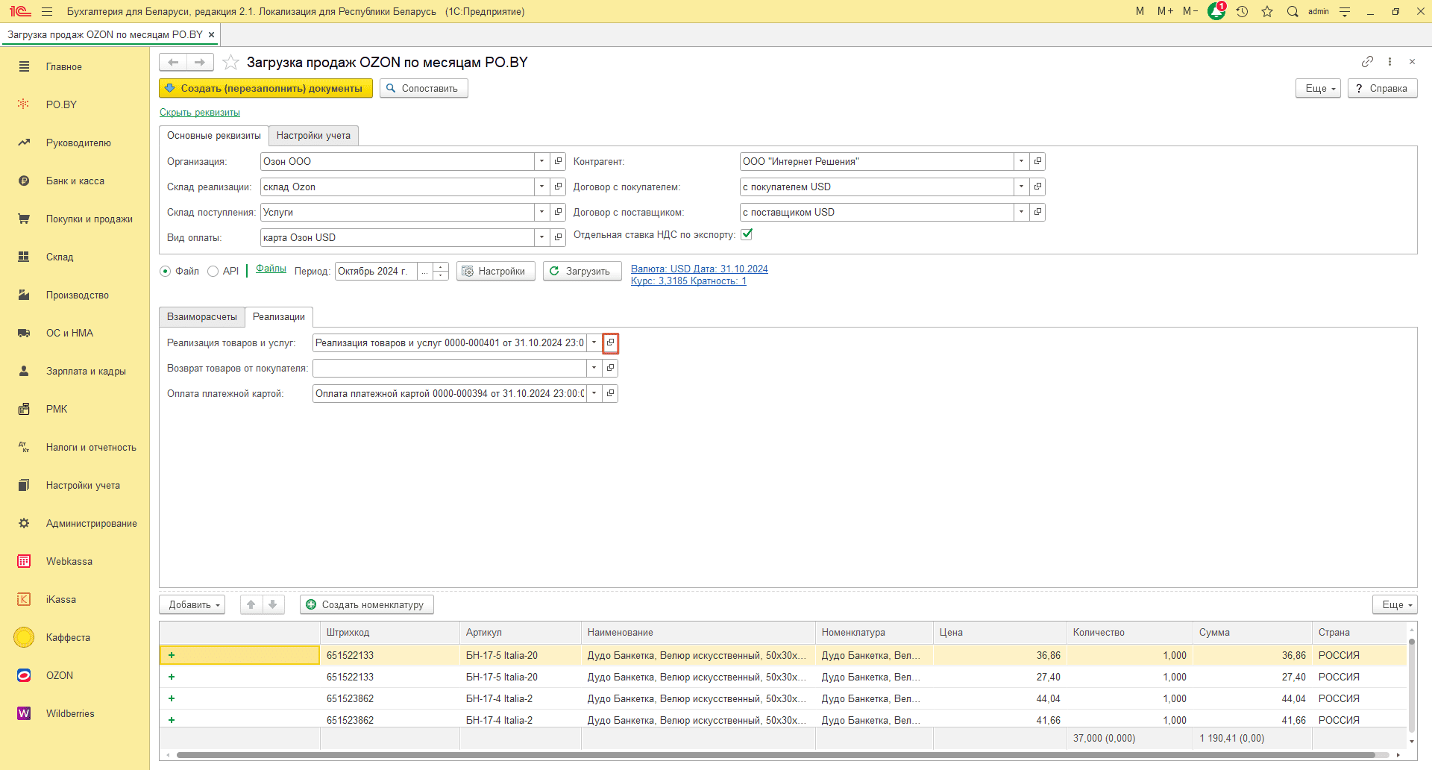This screenshot has height=770, width=1432.
Task: Click the Загрузить button
Action: point(582,271)
